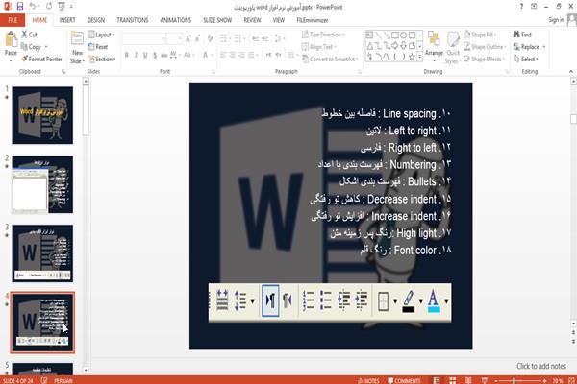Open the Section dropdown
This screenshot has height=384, width=577.
point(102,59)
